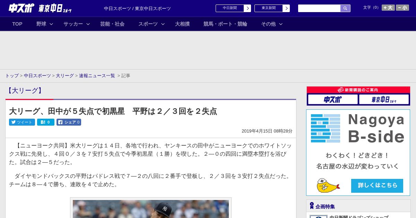Click the 企画特集 section ribbon icon
This screenshot has height=218, width=416.
pyautogui.click(x=312, y=206)
